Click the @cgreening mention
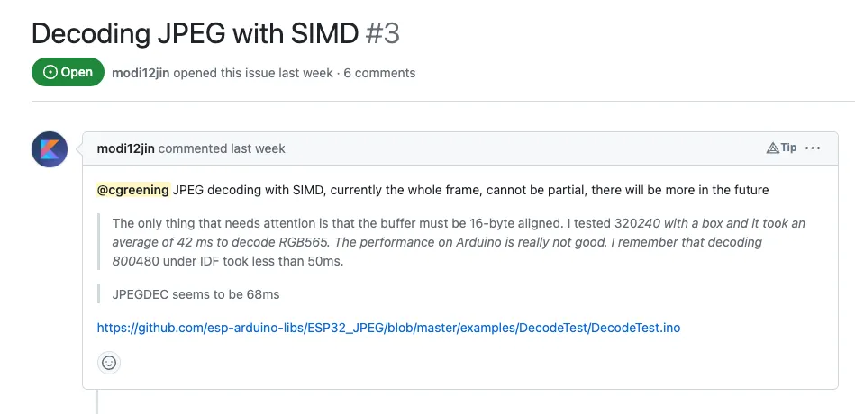This screenshot has height=414, width=855. 132,190
